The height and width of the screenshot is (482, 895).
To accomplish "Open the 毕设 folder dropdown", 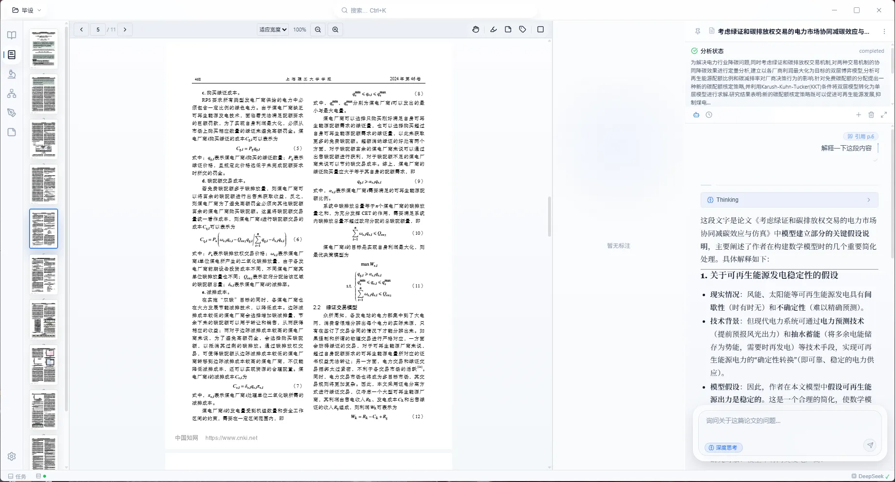I will coord(27,10).
